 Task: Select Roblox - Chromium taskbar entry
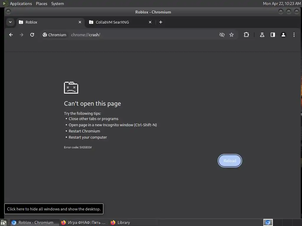point(34,222)
